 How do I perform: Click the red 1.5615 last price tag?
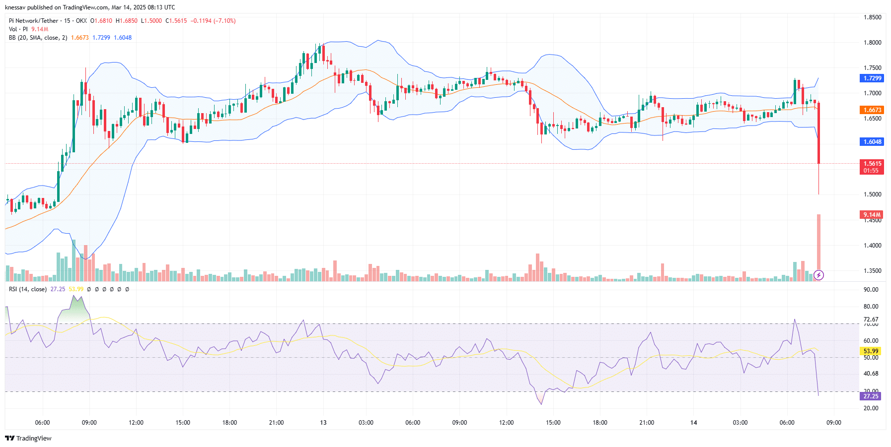coord(872,164)
